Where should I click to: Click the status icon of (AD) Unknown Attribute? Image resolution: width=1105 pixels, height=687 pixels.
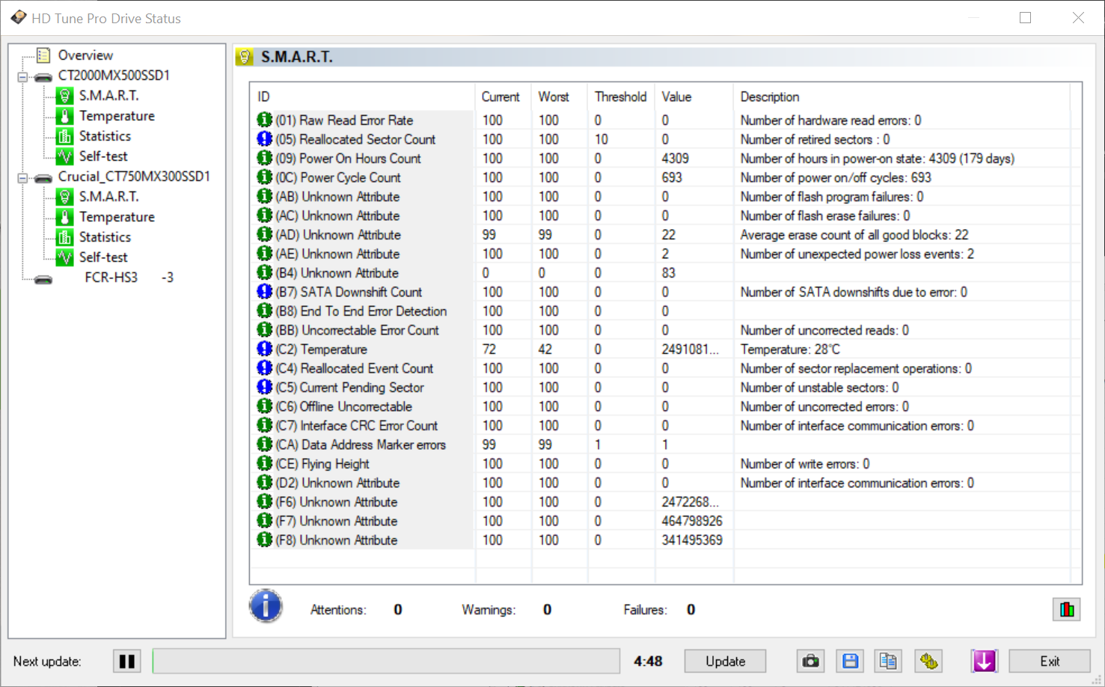pyautogui.click(x=264, y=234)
